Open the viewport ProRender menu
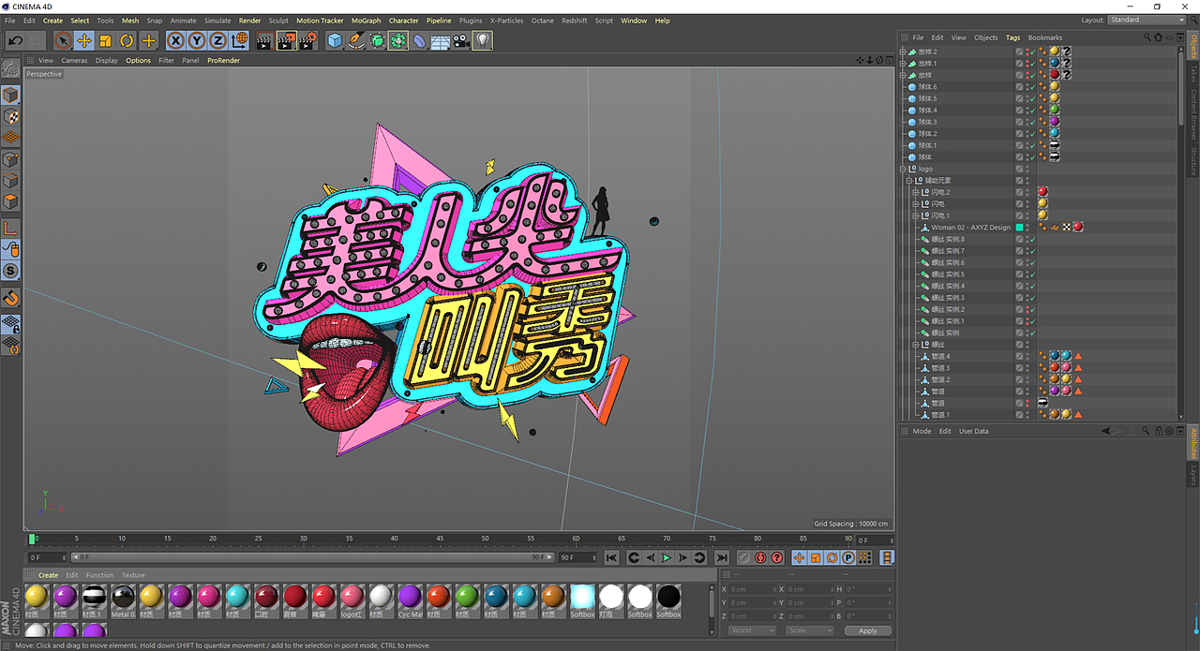The height and width of the screenshot is (651, 1200). click(x=223, y=60)
